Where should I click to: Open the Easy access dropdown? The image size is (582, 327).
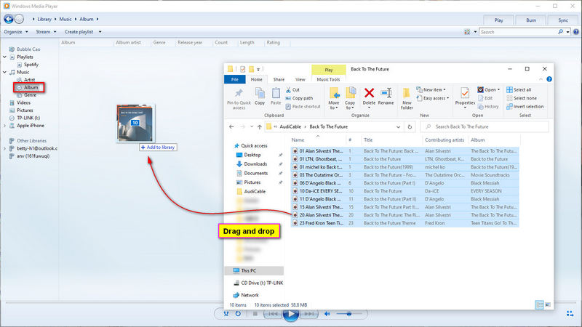coord(433,98)
